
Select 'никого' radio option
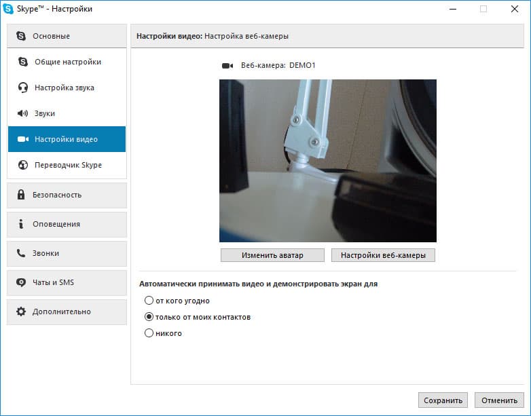pos(149,333)
